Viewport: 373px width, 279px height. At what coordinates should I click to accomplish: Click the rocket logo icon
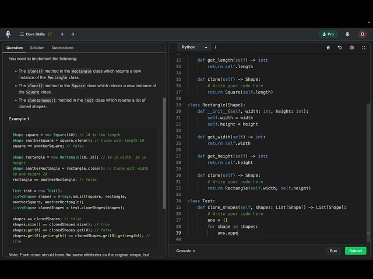click(x=8, y=34)
